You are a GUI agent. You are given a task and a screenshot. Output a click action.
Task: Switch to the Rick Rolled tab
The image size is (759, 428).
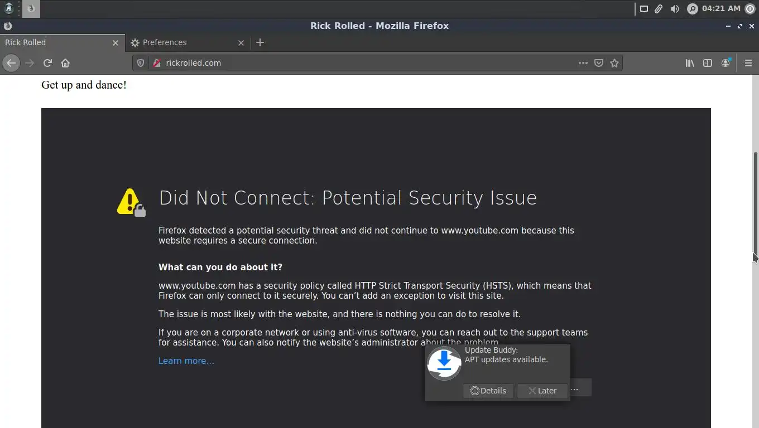(x=56, y=42)
